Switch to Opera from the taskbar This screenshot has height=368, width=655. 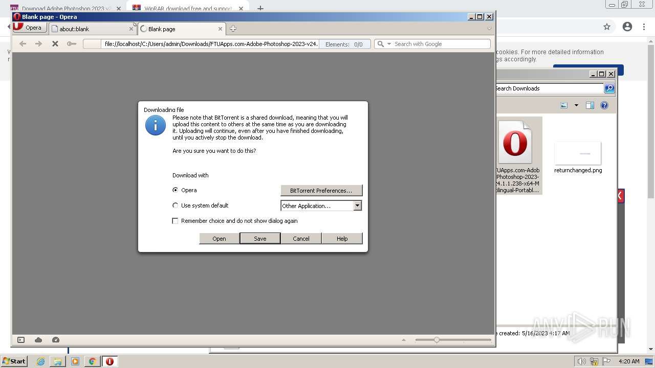tap(110, 361)
